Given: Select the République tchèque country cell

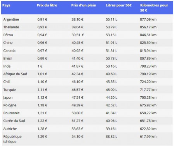Looking at the screenshot, I should (x=12, y=139).
